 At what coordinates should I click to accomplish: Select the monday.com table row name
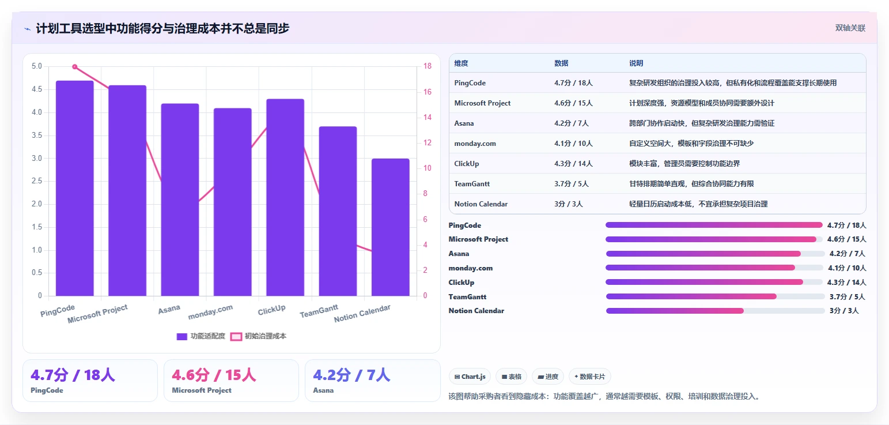pos(475,144)
